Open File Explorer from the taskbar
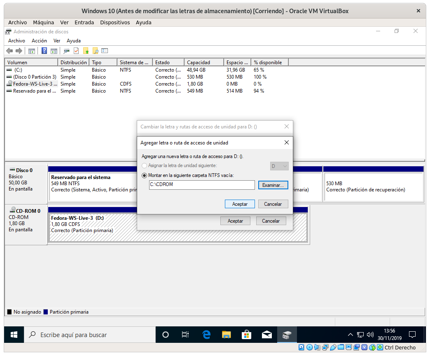430x356 pixels. [x=226, y=335]
